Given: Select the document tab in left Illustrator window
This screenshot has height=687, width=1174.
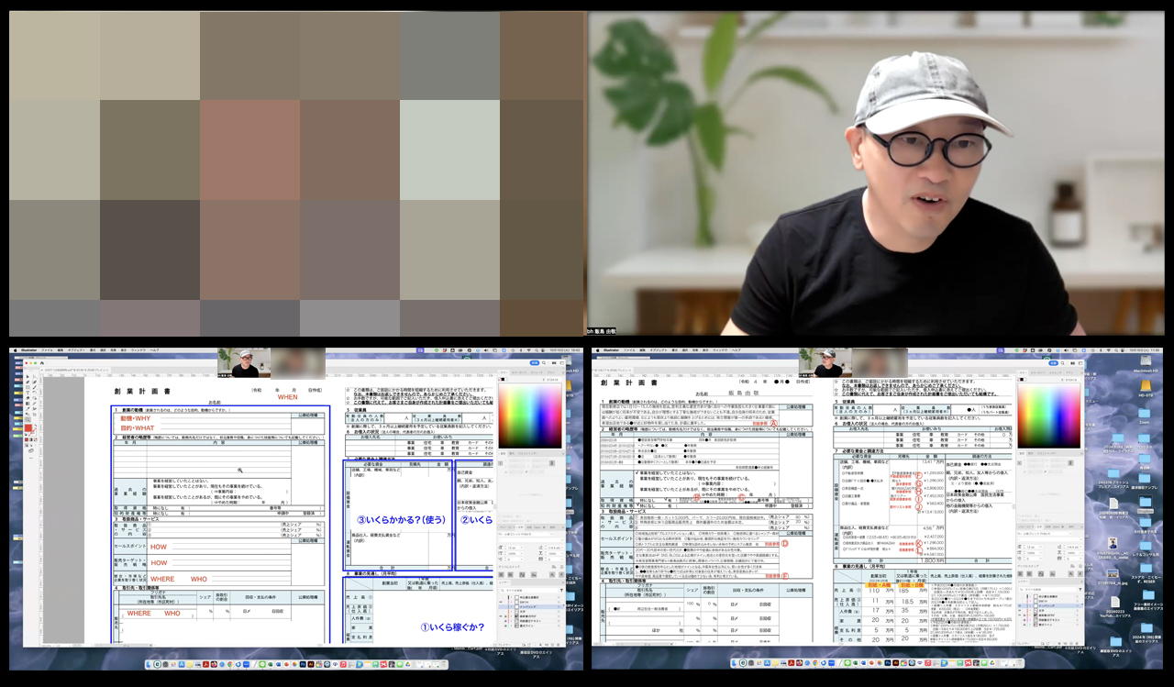Looking at the screenshot, I should [x=76, y=370].
